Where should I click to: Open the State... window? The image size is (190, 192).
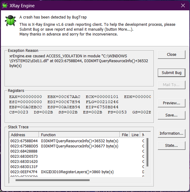(171, 146)
